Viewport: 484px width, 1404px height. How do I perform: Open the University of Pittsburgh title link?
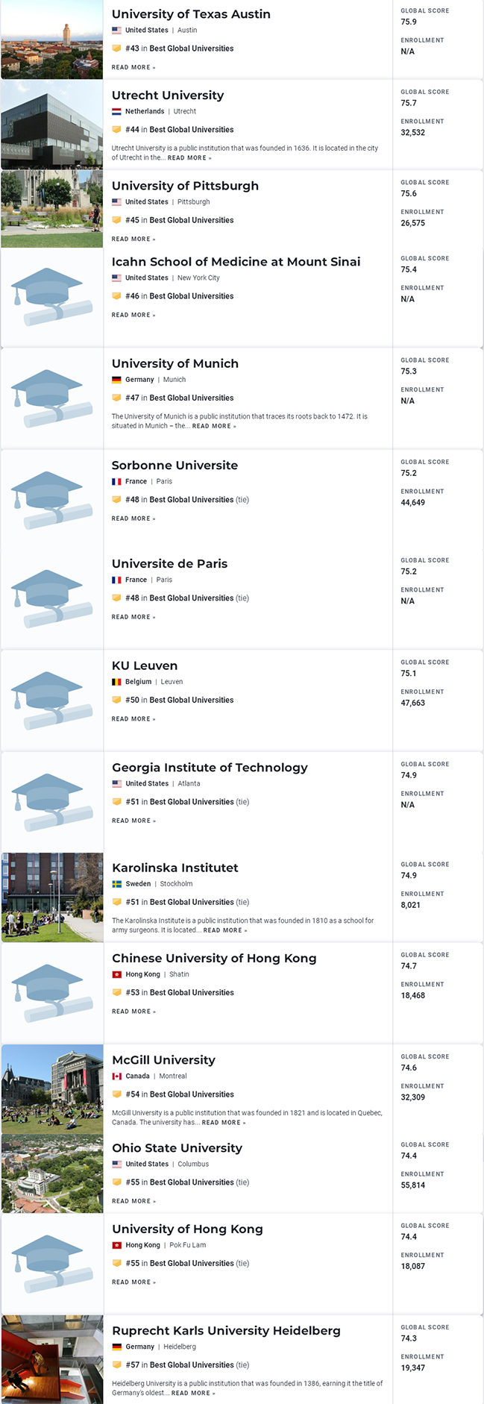pos(185,186)
